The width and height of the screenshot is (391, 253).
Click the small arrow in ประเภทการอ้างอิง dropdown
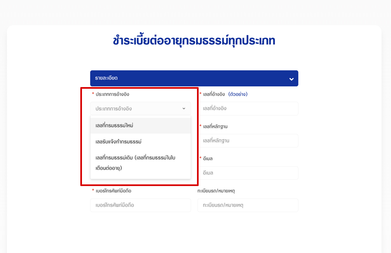click(184, 109)
